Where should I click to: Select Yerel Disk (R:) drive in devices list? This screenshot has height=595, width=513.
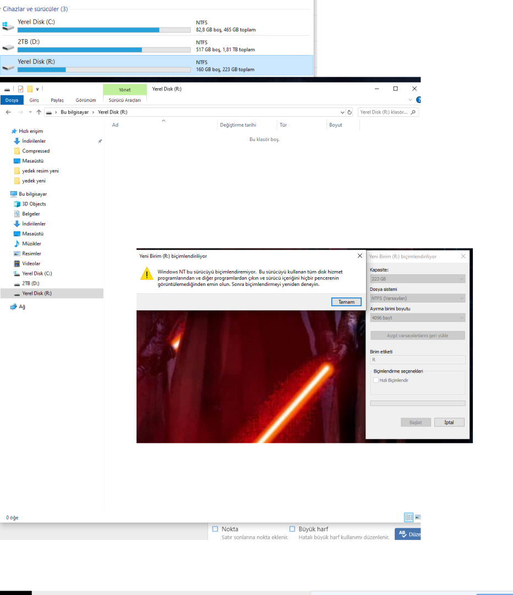pyautogui.click(x=156, y=65)
